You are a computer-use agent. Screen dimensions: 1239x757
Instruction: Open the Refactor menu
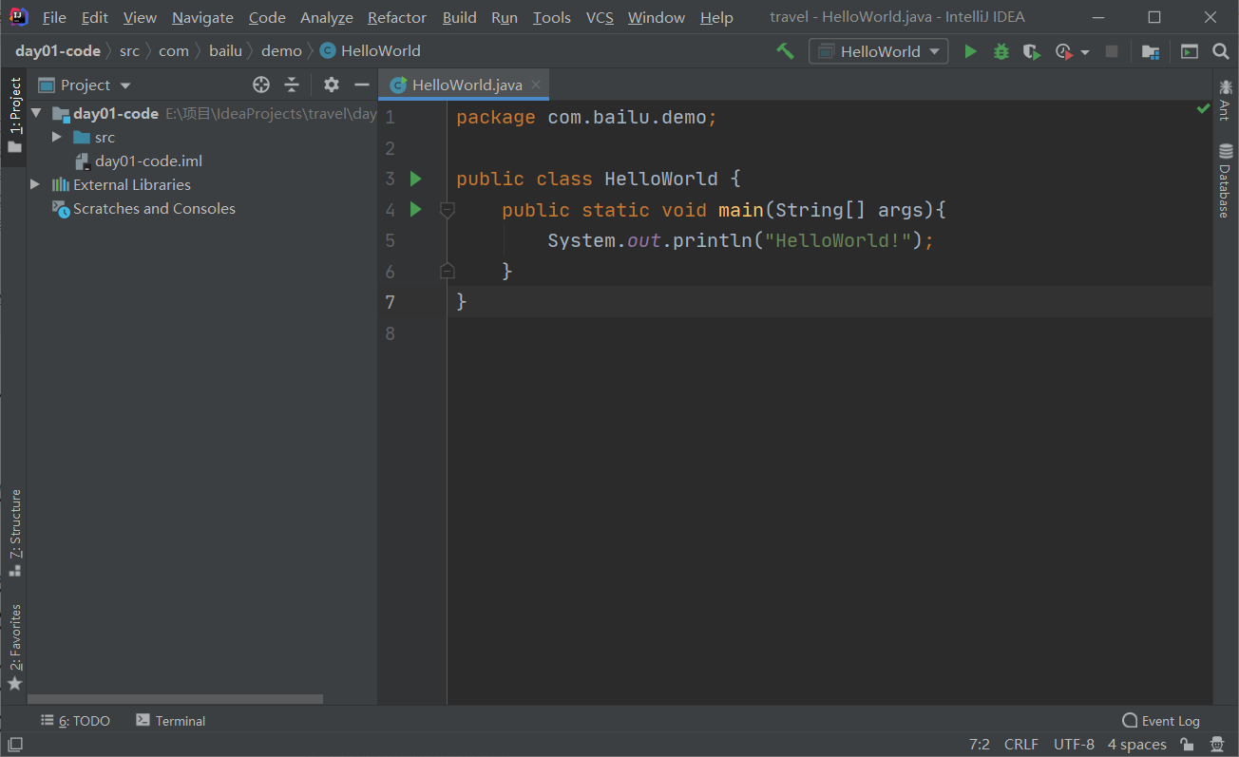click(397, 18)
